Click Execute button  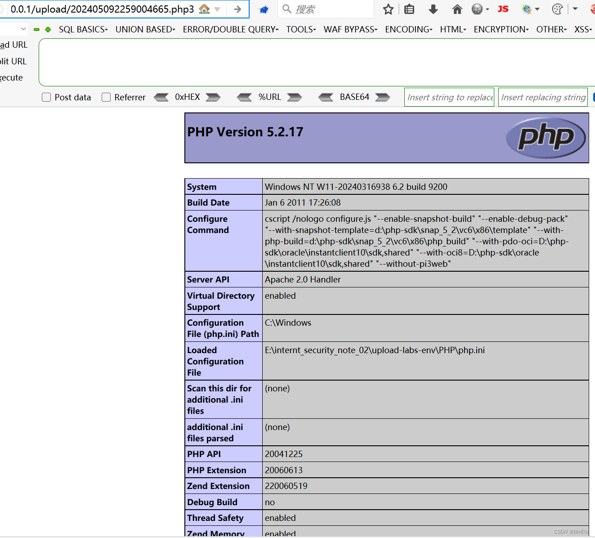(11, 77)
